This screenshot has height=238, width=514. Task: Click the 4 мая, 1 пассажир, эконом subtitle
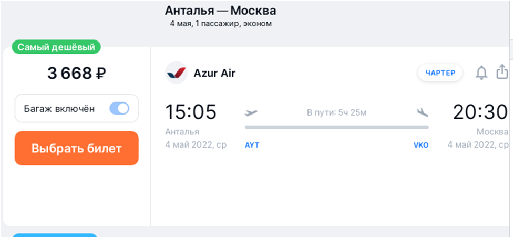tap(221, 24)
